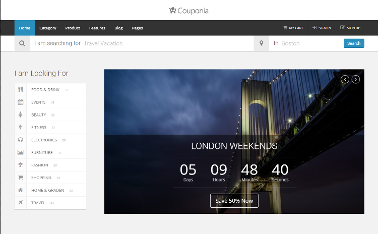Click the Events calendar icon
378x234 pixels.
[21, 102]
